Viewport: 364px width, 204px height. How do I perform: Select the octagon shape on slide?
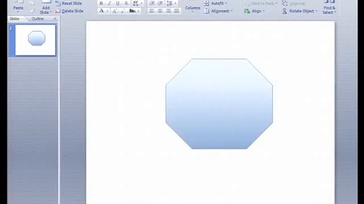[219, 104]
